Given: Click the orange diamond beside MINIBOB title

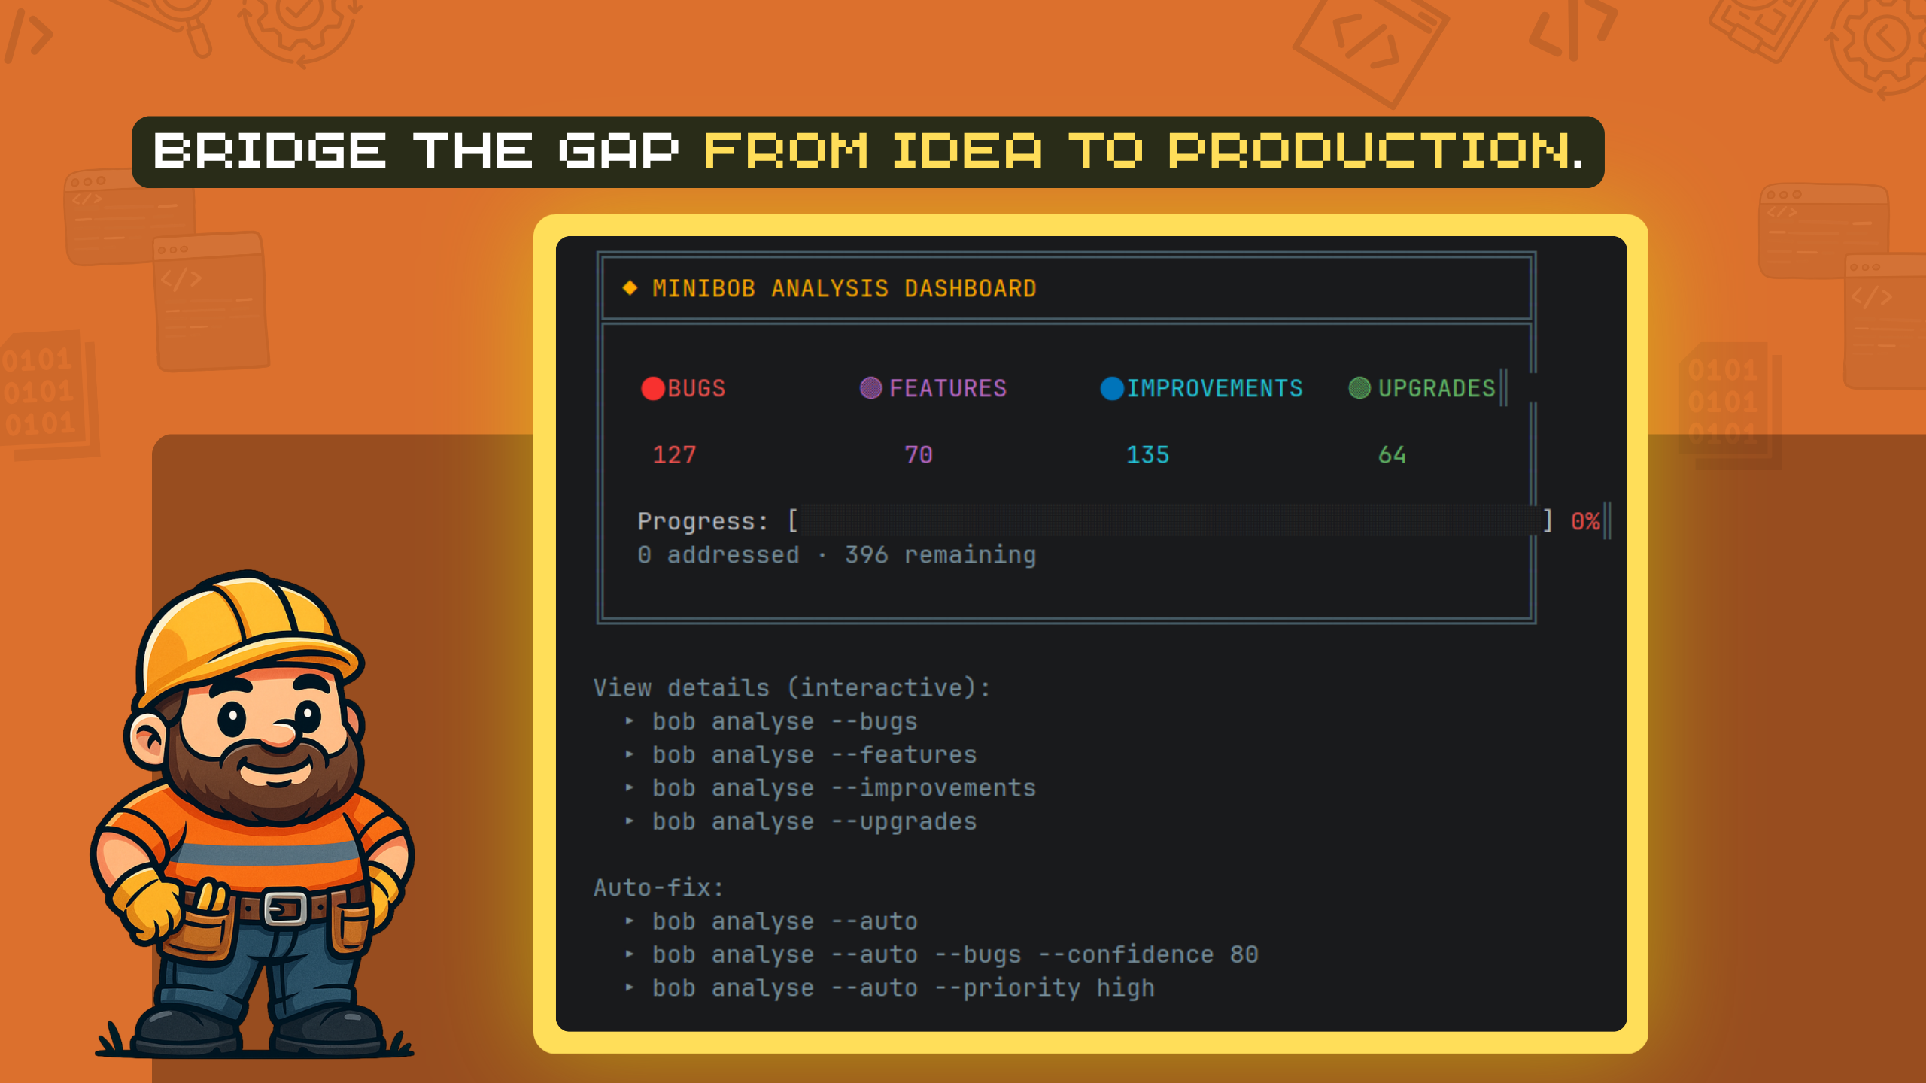Looking at the screenshot, I should coord(630,287).
